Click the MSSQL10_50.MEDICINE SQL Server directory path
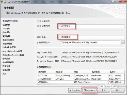 tap(90, 52)
